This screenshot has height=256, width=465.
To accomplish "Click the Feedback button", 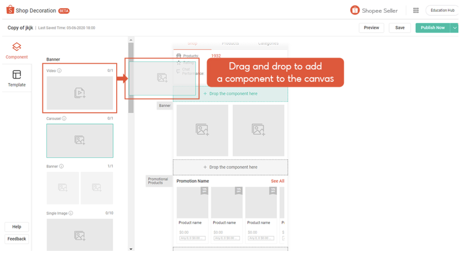I will pyautogui.click(x=17, y=239).
